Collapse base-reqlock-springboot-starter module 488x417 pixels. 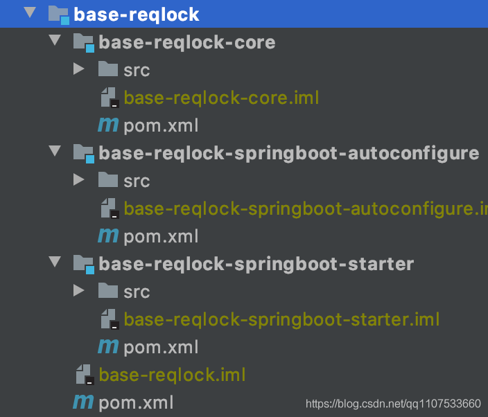(x=55, y=262)
